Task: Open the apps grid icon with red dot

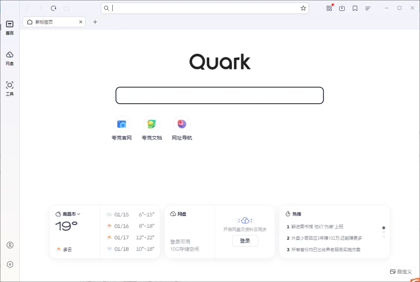Action: 329,8
